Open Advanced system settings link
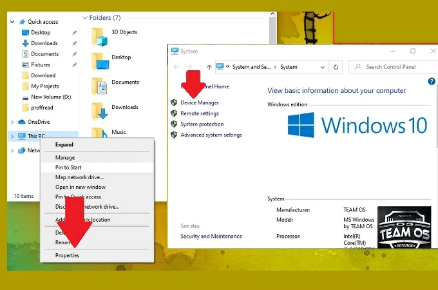Screen dimensions: 438x290 [211, 135]
